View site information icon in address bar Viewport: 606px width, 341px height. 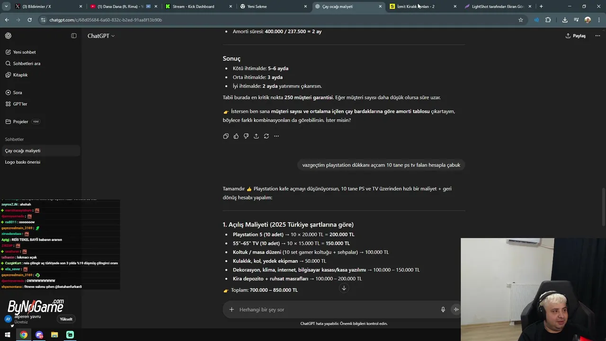tap(44, 20)
